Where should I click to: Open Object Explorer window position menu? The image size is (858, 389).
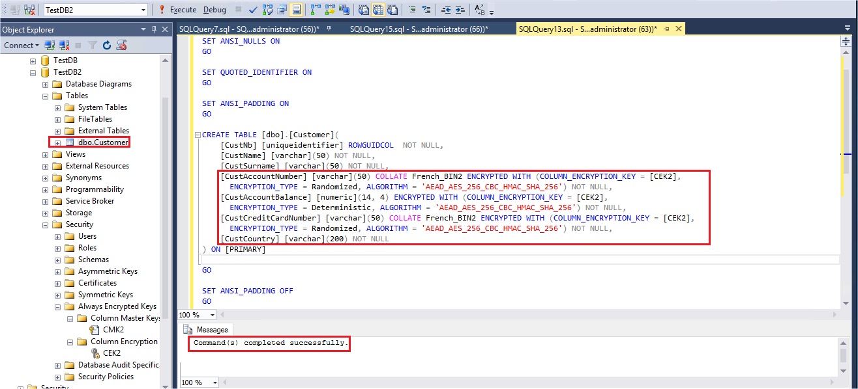(144, 29)
